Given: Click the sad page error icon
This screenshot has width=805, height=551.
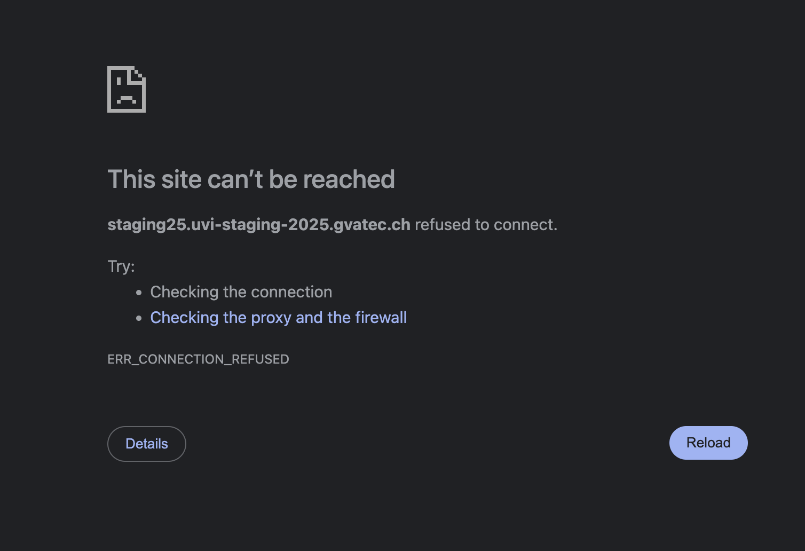Looking at the screenshot, I should [x=127, y=89].
